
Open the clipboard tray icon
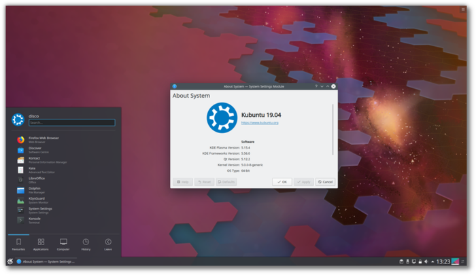click(401, 261)
